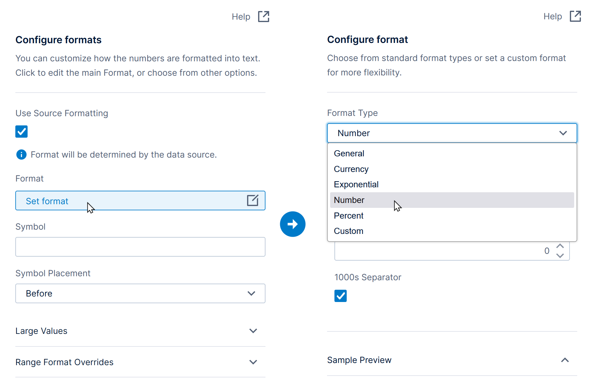The width and height of the screenshot is (595, 386).
Task: Click the info icon beside data source note
Action: pyautogui.click(x=21, y=155)
